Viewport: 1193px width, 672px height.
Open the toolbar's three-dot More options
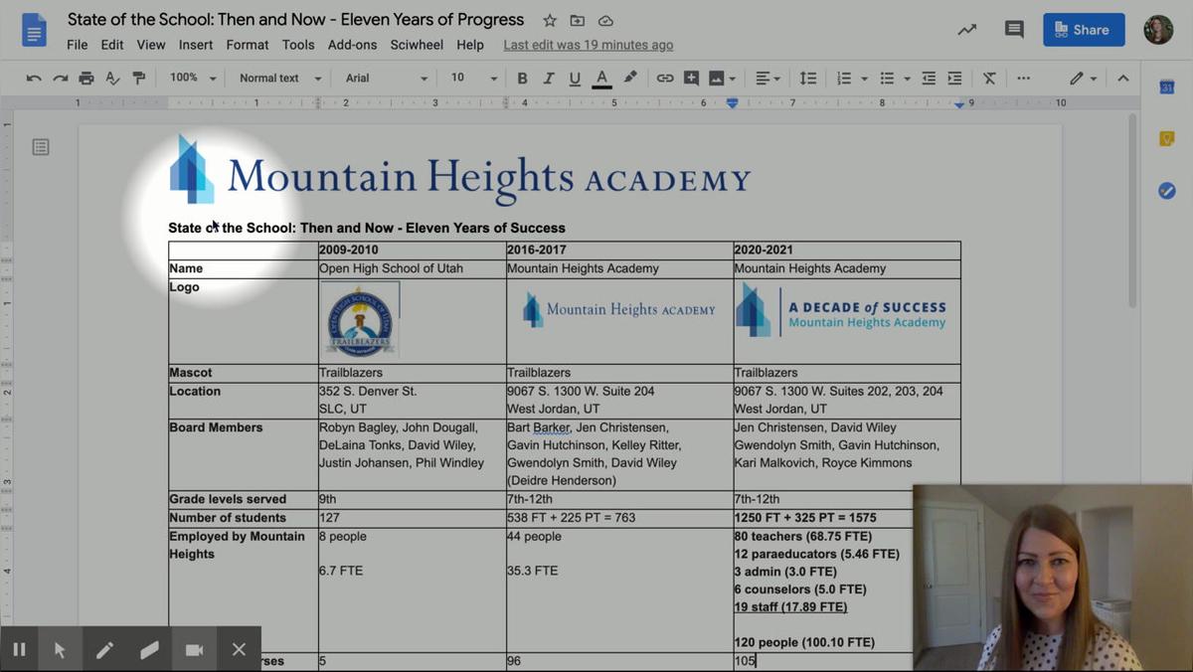coord(1023,78)
